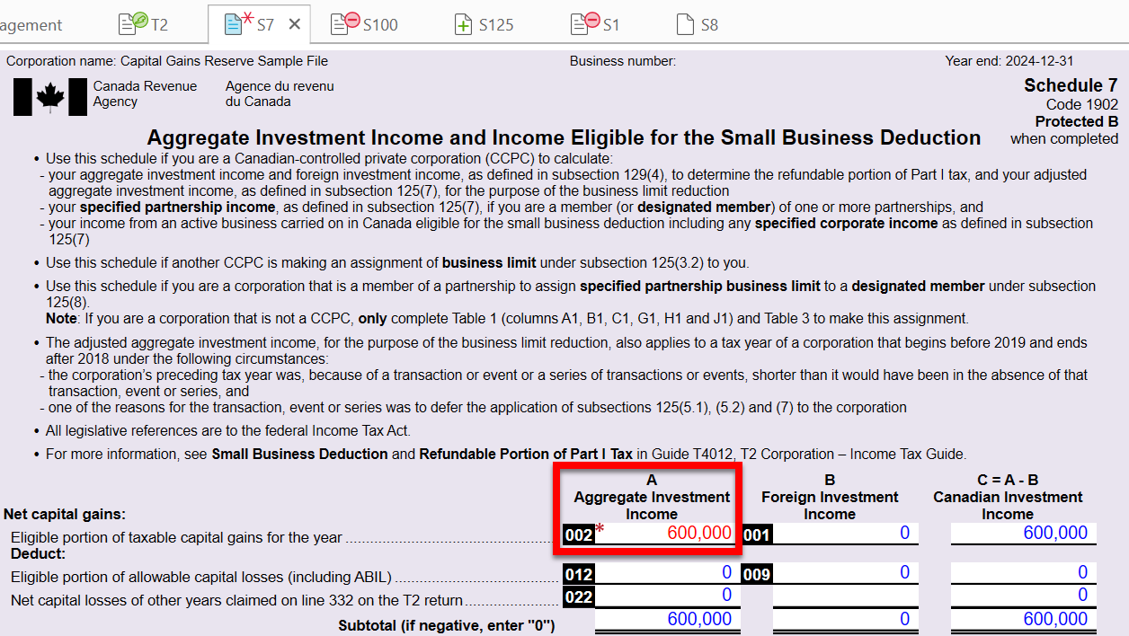This screenshot has height=636, width=1129.
Task: Click the Net capital losses of other years label
Action: point(236,601)
